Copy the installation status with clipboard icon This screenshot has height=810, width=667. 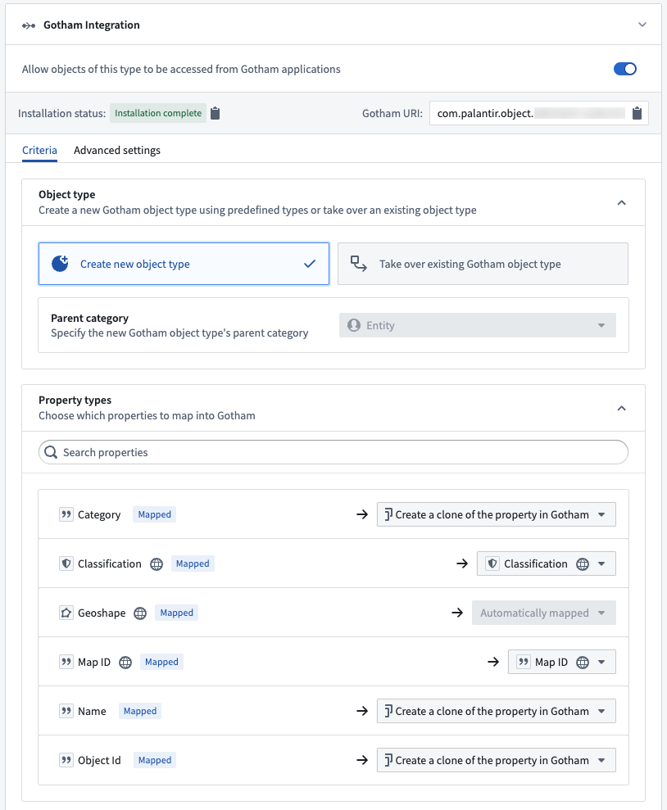pyautogui.click(x=216, y=113)
